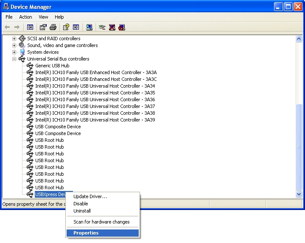
Task: Click the Uninstall toolbar icon with red X
Action: point(112,27)
